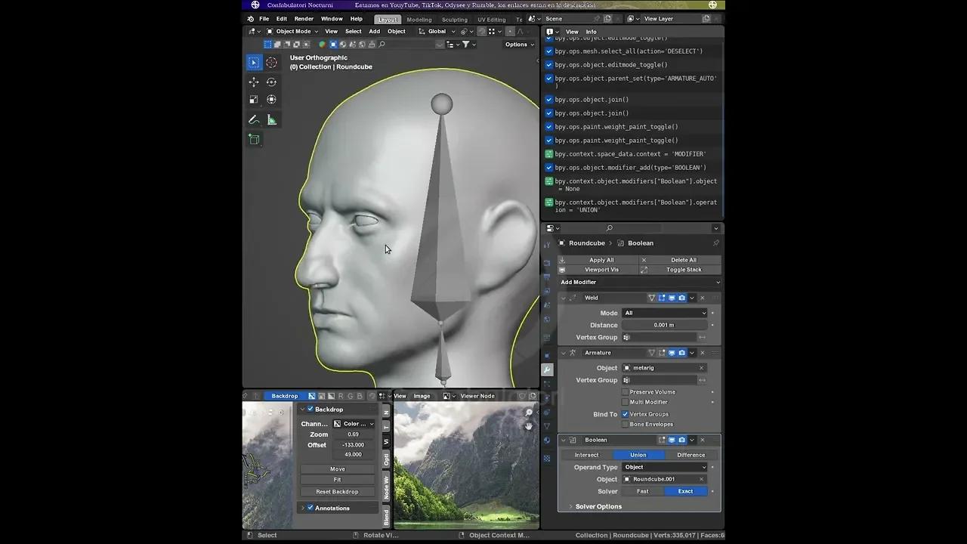Open the Mode dropdown in the Weld modifier
Viewport: 967px width, 544px height.
[665, 313]
